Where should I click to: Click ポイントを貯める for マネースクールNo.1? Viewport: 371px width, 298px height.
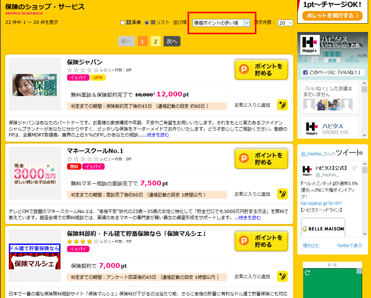261,159
